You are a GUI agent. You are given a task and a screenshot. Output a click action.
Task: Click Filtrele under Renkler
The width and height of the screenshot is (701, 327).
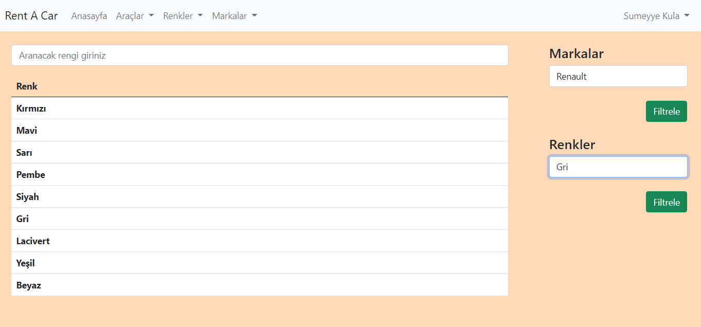[666, 202]
